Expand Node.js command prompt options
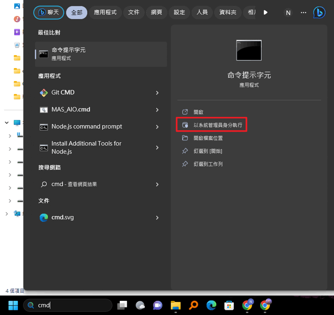The height and width of the screenshot is (315, 334). tap(157, 127)
